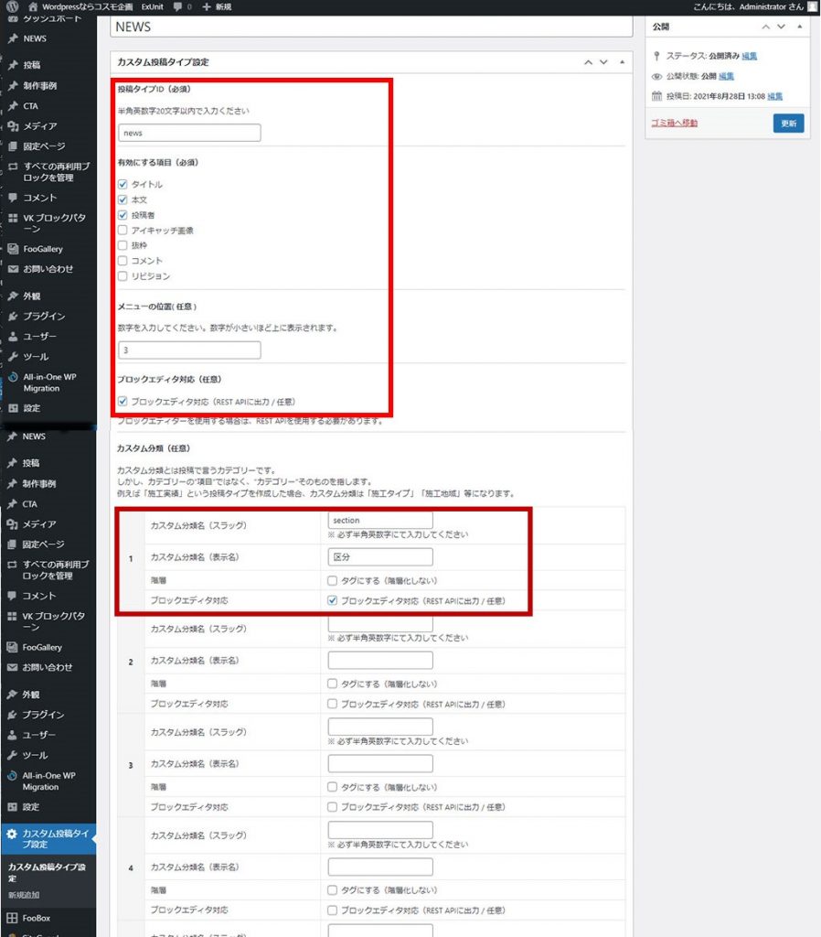Click the gear icon for カスタム投稿タイプ設定 menu
The width and height of the screenshot is (821, 937).
(12, 834)
